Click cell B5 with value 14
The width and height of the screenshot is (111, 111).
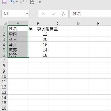coord(38,50)
